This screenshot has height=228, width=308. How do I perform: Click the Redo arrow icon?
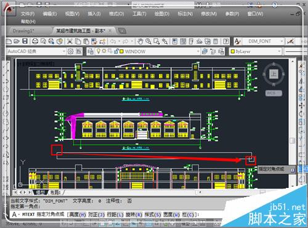coord(126,41)
